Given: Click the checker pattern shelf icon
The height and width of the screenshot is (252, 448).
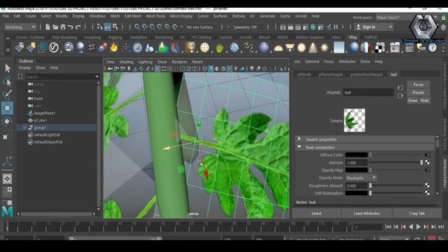Looking at the screenshot, I should click(379, 48).
